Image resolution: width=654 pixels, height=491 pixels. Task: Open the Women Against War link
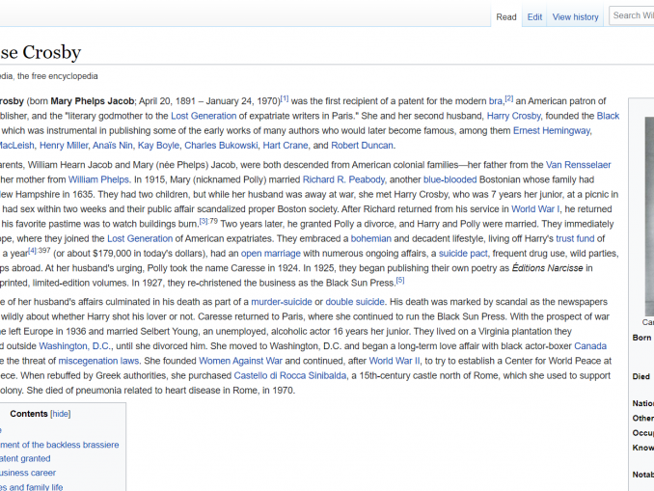[x=240, y=361]
